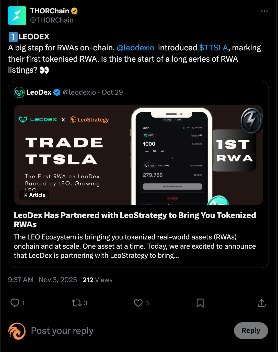View the 212 Views count
The image size is (278, 352).
pyautogui.click(x=98, y=280)
